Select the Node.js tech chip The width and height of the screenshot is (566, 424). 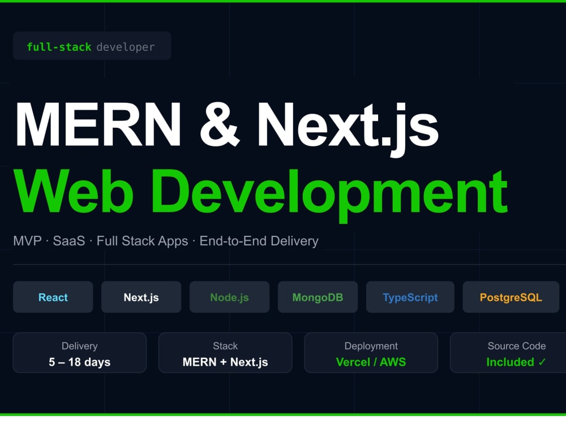click(x=230, y=297)
